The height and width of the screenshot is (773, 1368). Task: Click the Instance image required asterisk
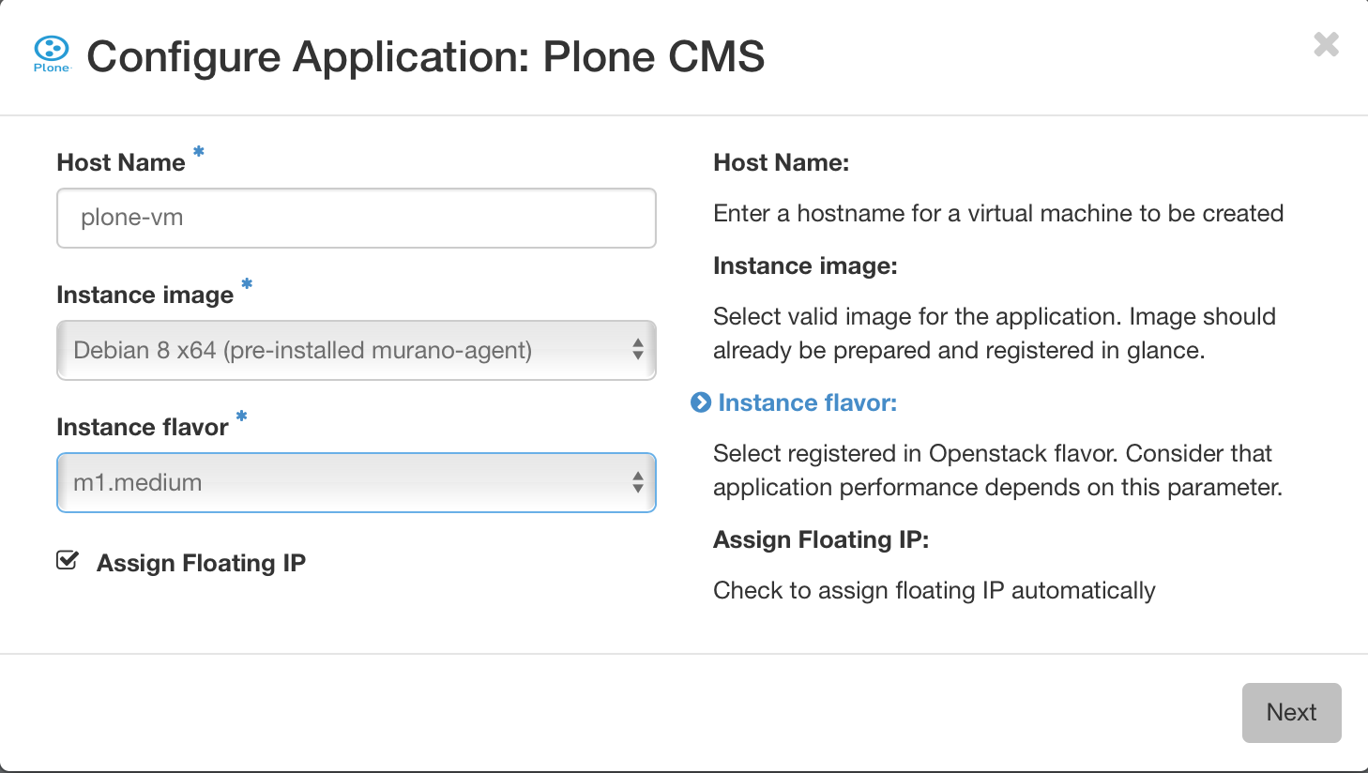[247, 283]
